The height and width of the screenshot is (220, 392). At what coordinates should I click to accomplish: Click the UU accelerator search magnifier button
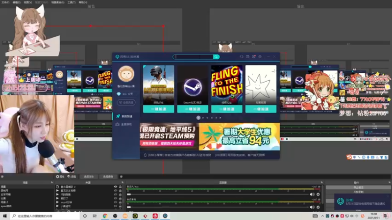click(216, 57)
